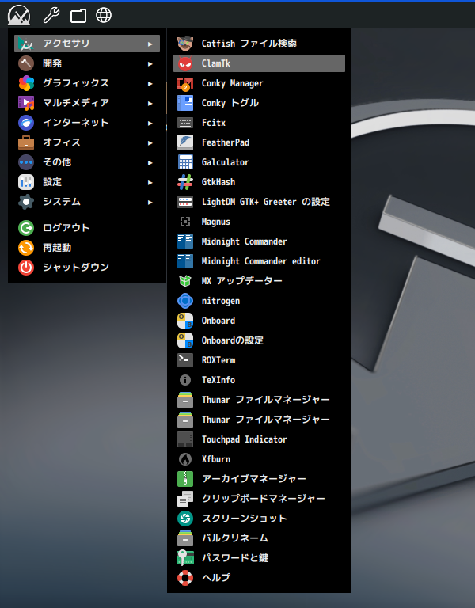Click the archive manager zip icon
The image size is (475, 608).
(x=185, y=478)
